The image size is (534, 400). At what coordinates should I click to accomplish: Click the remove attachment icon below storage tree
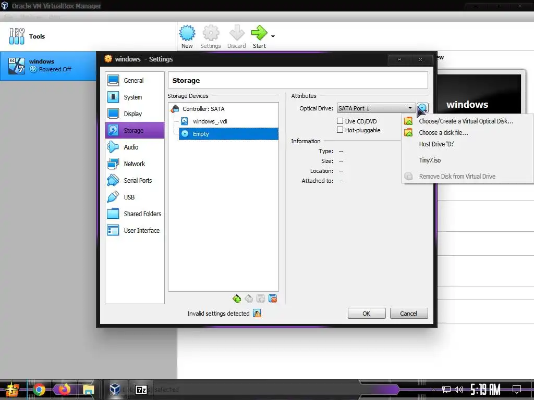[x=273, y=298]
